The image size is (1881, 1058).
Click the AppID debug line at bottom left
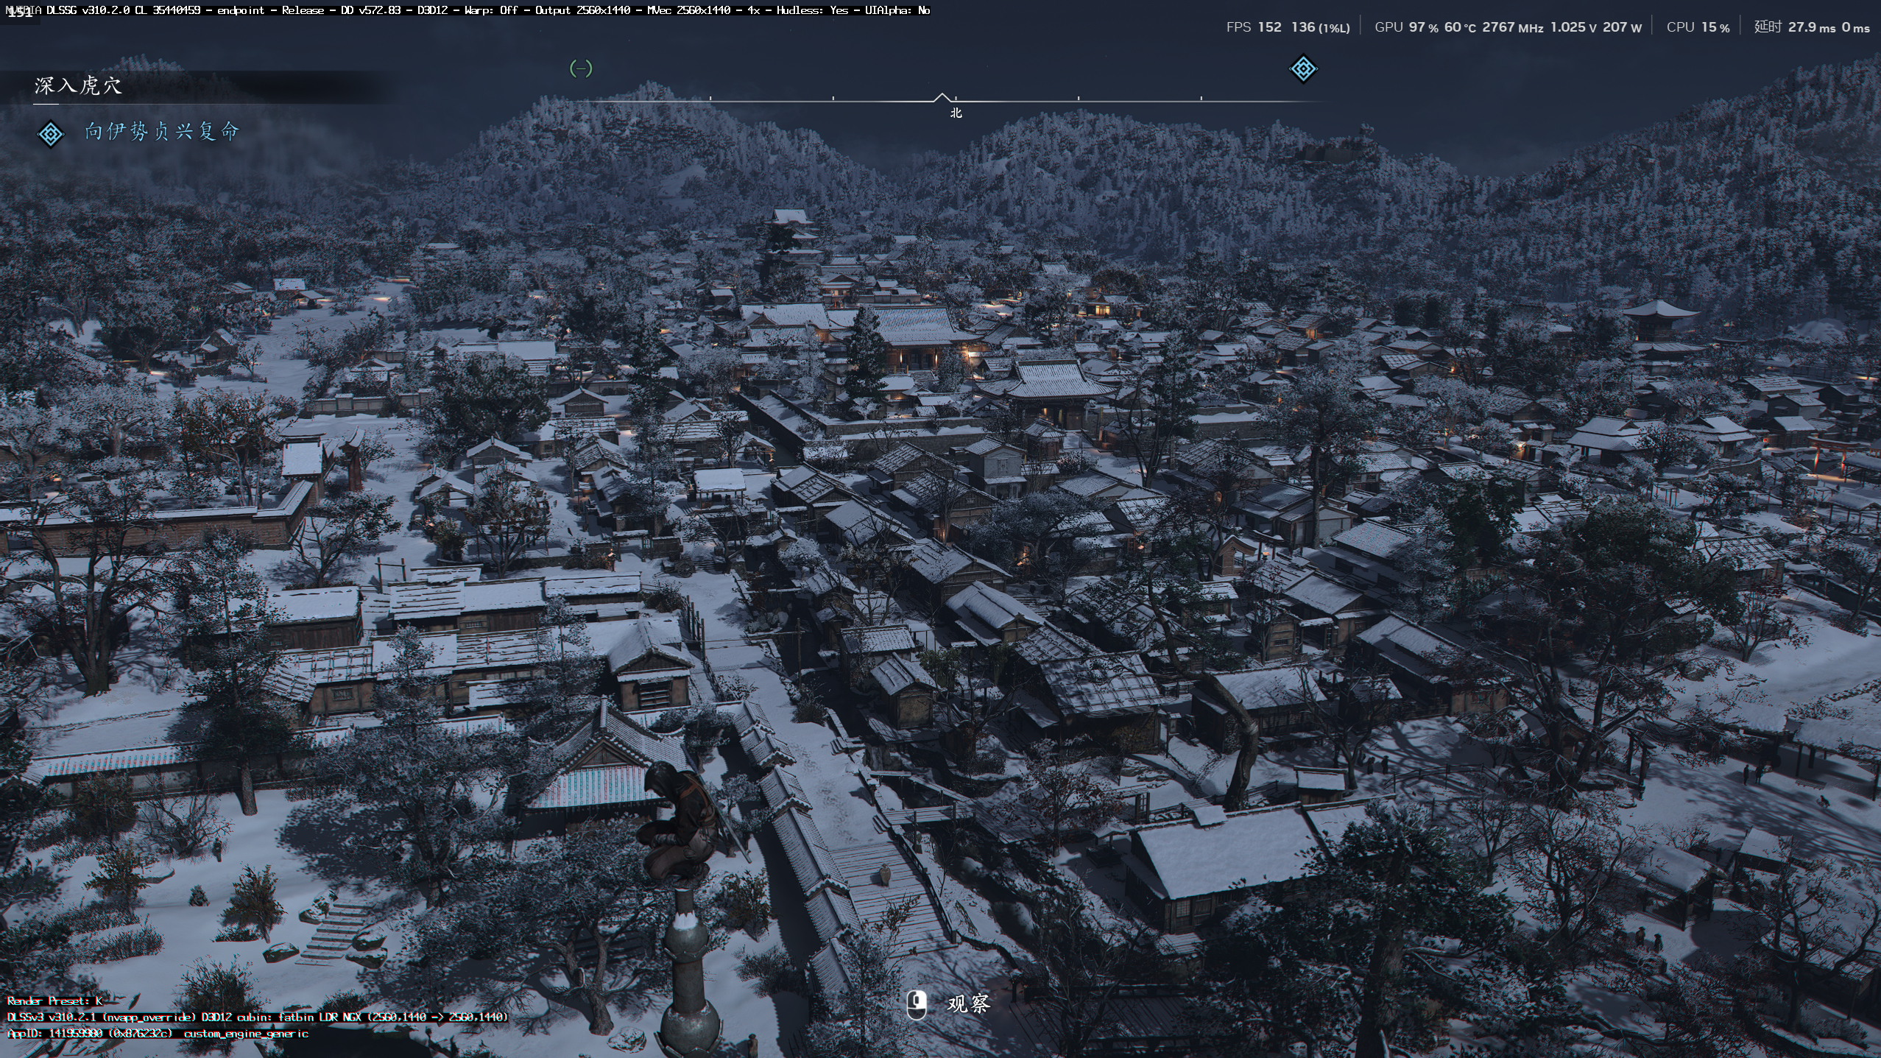pos(158,1034)
